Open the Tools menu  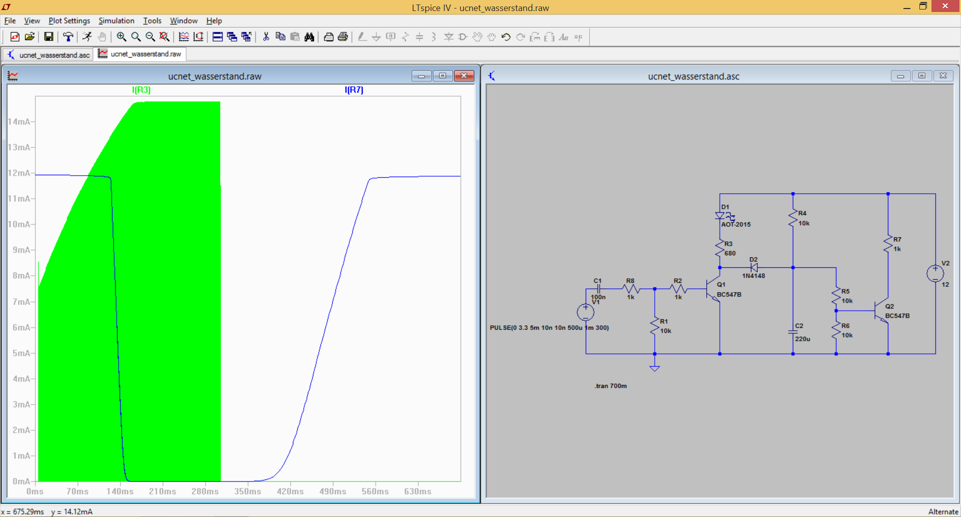click(152, 21)
